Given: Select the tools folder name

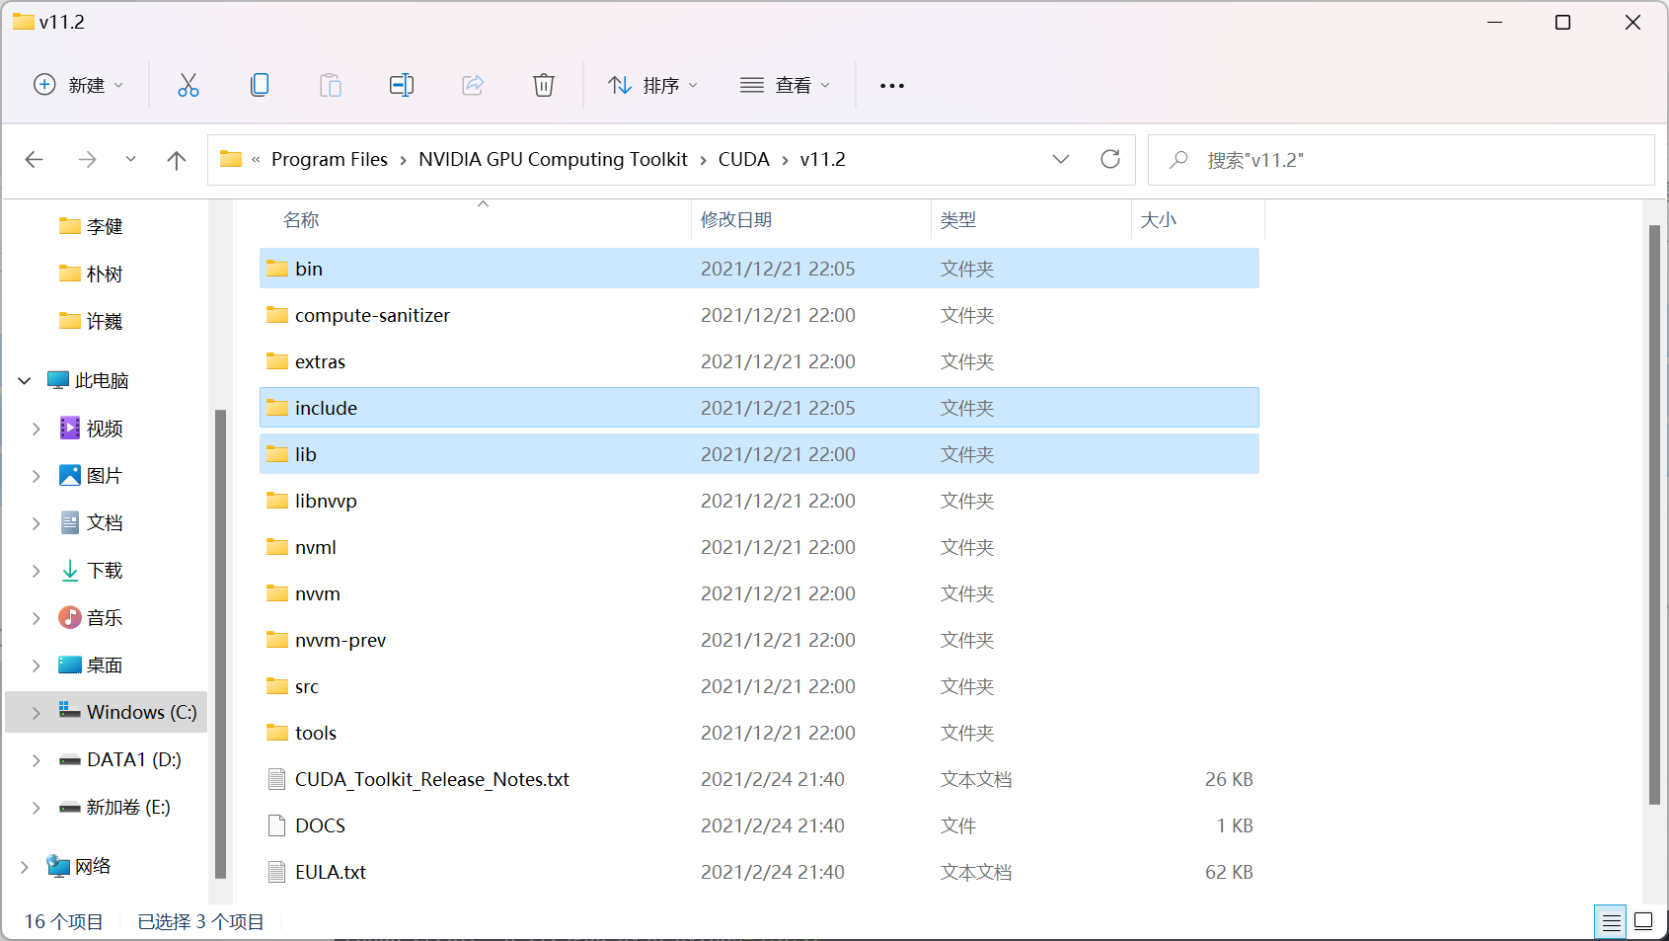Looking at the screenshot, I should [316, 733].
